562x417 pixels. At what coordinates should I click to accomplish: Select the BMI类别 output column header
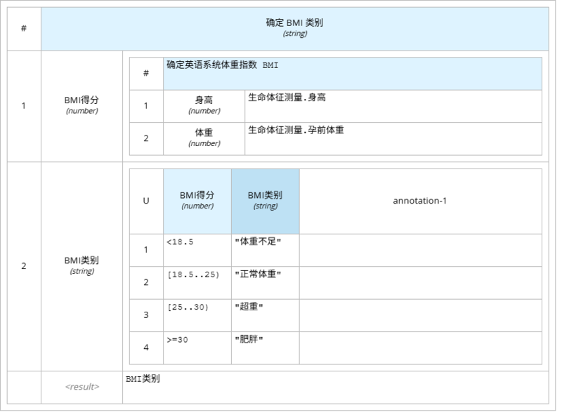point(265,201)
